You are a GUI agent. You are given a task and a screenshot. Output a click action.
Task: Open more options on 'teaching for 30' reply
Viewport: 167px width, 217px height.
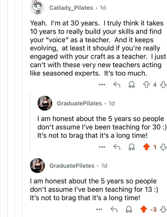point(102,147)
